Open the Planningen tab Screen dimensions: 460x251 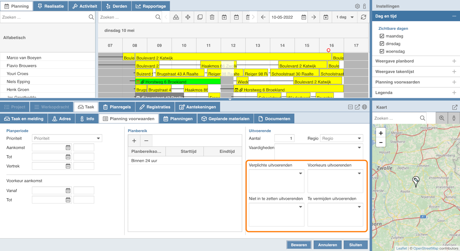[178, 119]
